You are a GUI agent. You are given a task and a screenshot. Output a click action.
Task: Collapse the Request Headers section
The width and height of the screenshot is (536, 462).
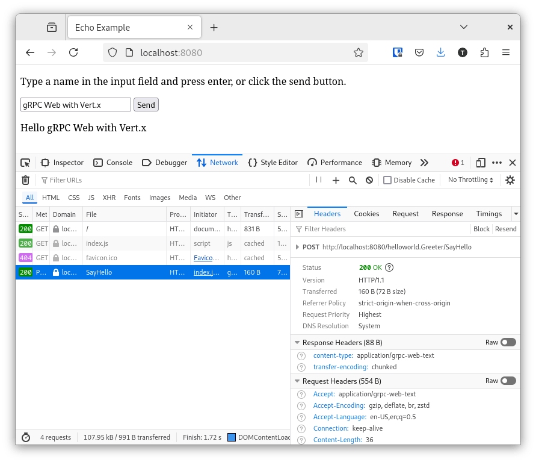point(297,381)
